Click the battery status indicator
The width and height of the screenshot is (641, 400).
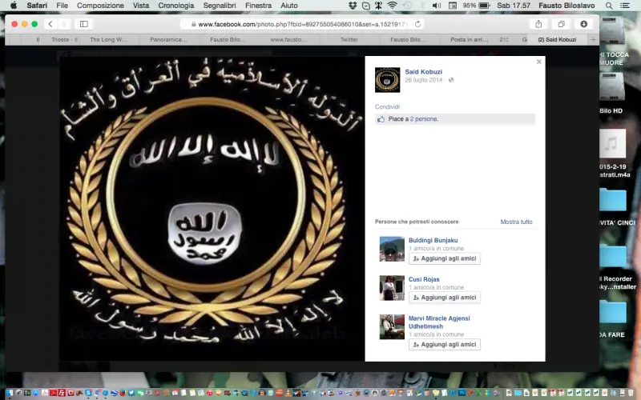[x=476, y=6]
